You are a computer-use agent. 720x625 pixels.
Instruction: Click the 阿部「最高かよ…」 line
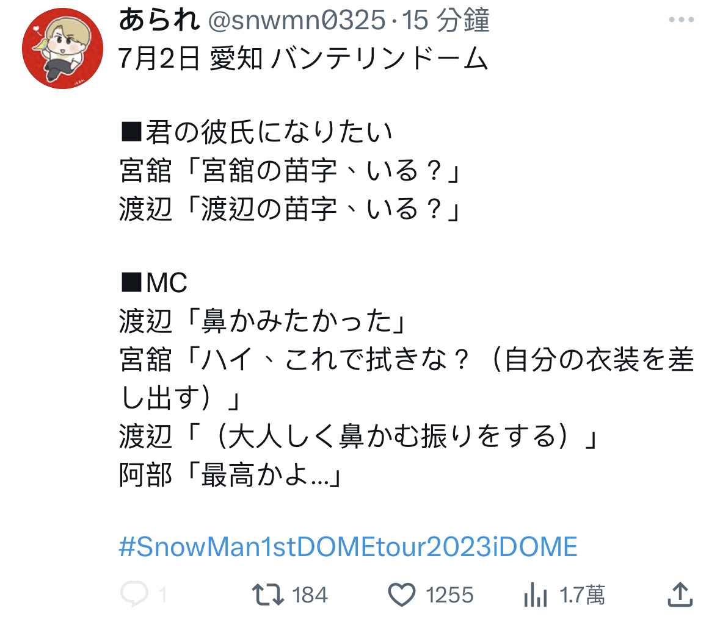[x=230, y=474]
